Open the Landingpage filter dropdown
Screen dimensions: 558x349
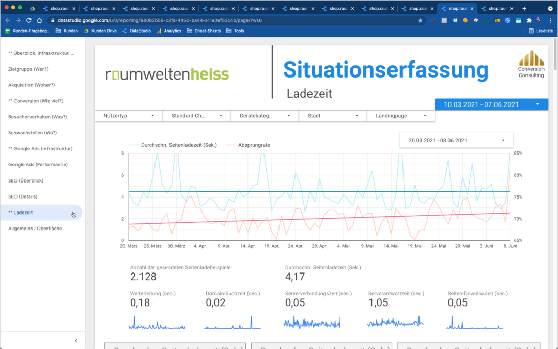400,116
